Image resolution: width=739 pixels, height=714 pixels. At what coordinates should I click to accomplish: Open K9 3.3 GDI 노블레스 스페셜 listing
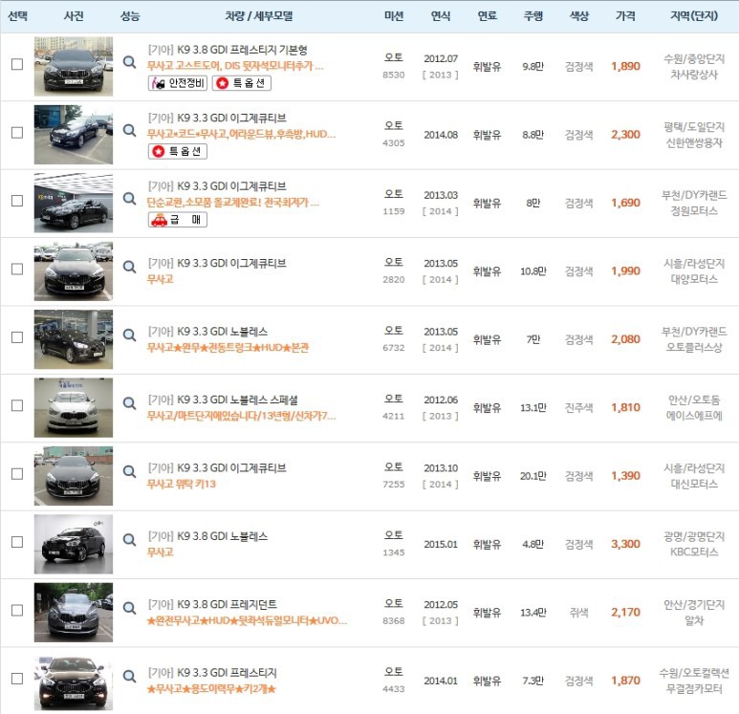click(x=223, y=400)
